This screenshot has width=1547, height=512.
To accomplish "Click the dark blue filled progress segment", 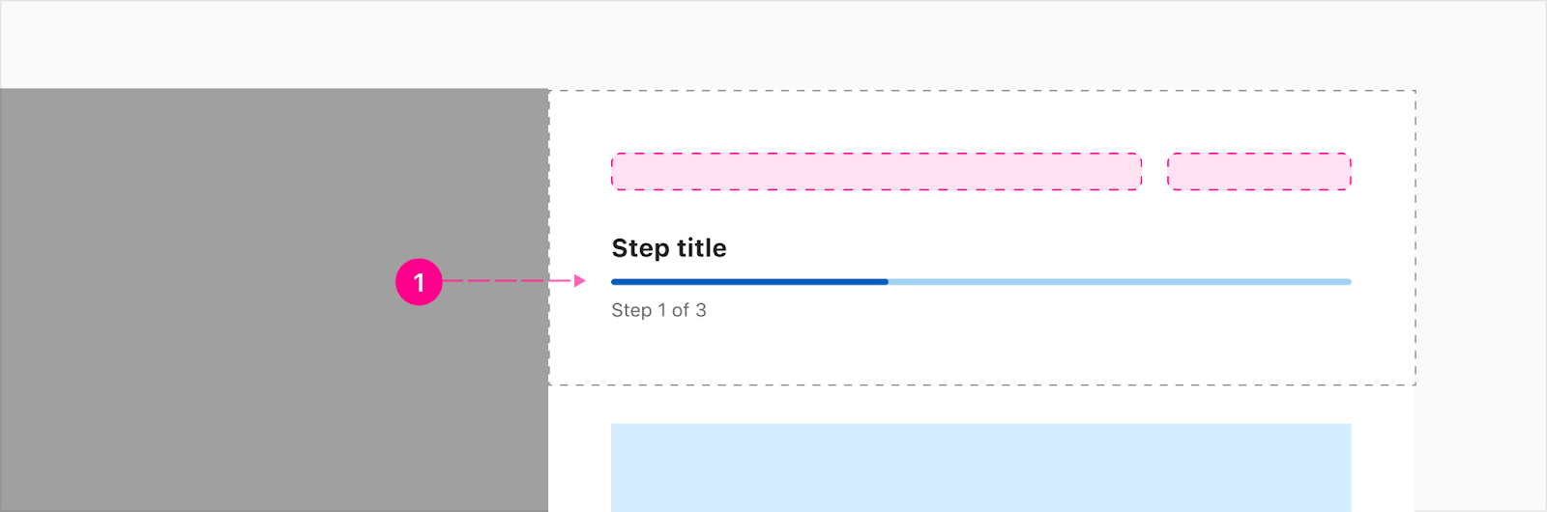I will click(749, 282).
